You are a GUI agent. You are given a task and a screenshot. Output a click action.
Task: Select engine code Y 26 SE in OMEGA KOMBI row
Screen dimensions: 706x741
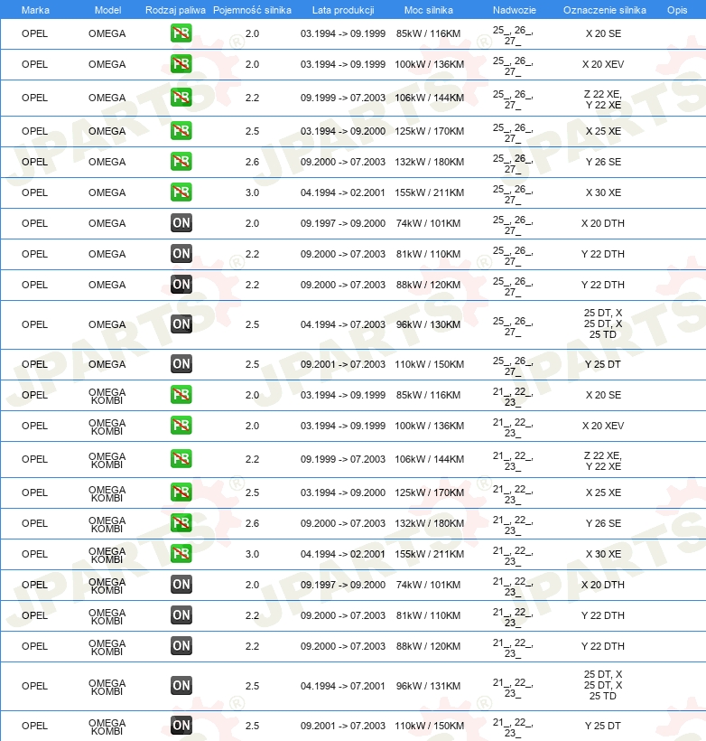(x=603, y=523)
